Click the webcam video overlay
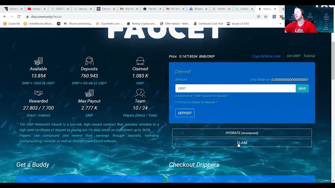Viewport: 335px width, 188px height. [x=309, y=19]
